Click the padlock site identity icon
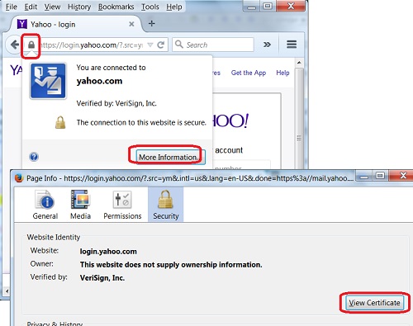The image size is (413, 326). (x=31, y=45)
